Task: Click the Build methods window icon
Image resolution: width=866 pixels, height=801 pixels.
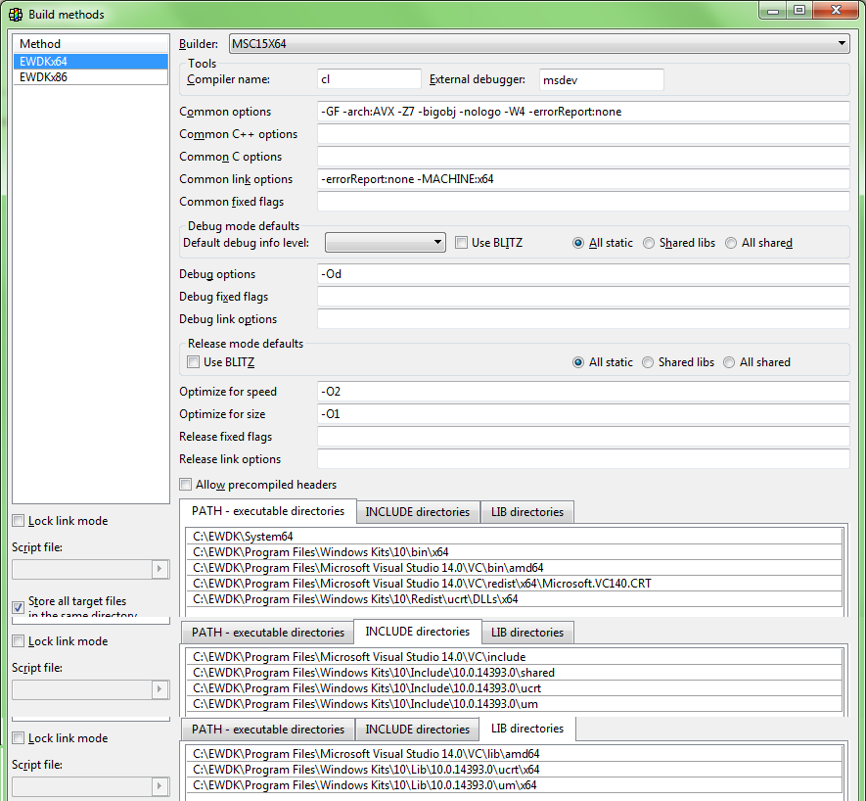Action: click(16, 15)
